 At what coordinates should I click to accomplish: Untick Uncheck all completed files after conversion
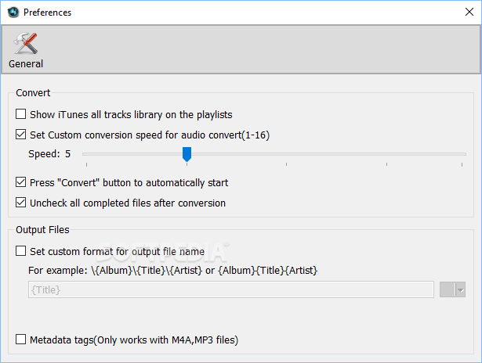(20, 203)
